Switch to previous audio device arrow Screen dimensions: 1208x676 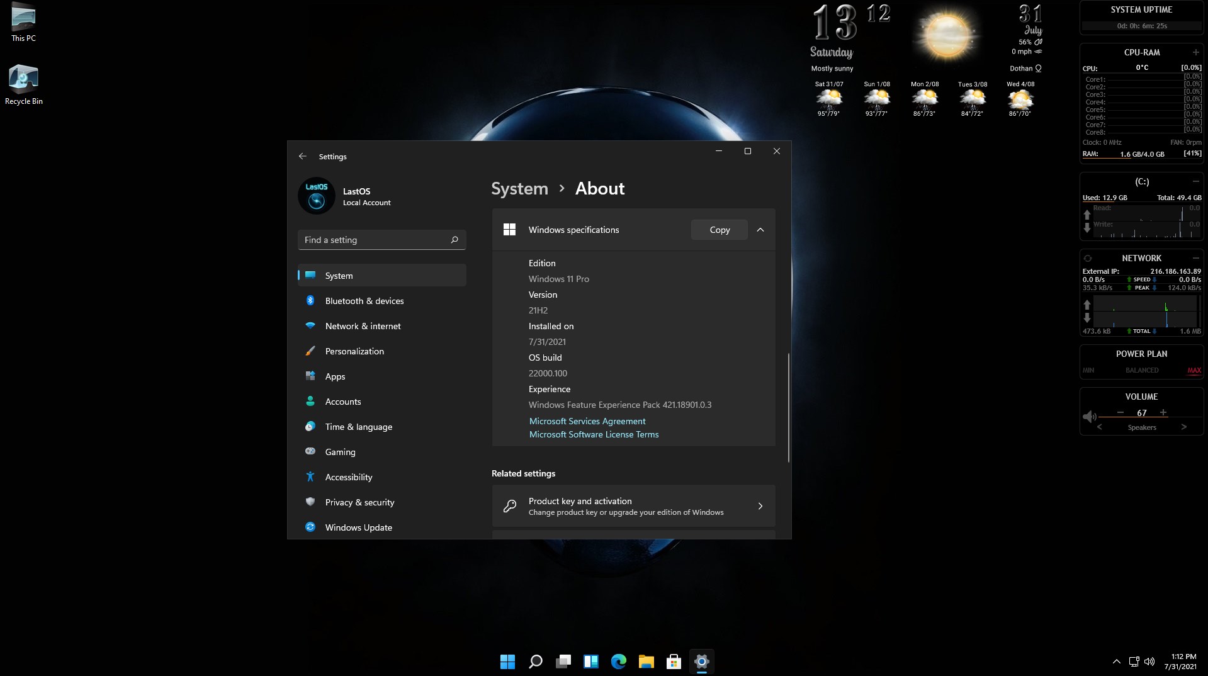[1100, 427]
